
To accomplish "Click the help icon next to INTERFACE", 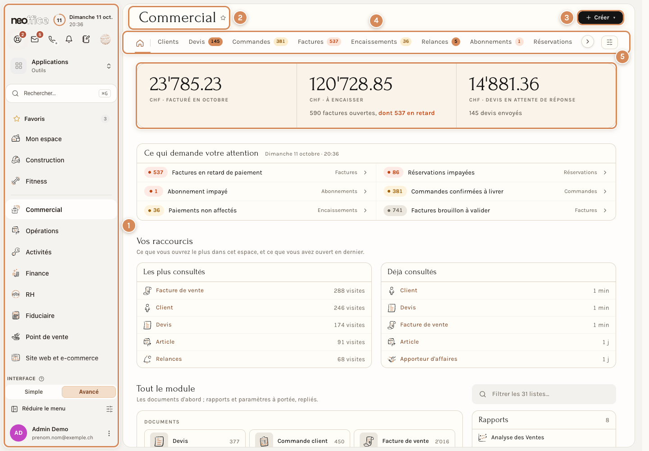I will coord(41,379).
